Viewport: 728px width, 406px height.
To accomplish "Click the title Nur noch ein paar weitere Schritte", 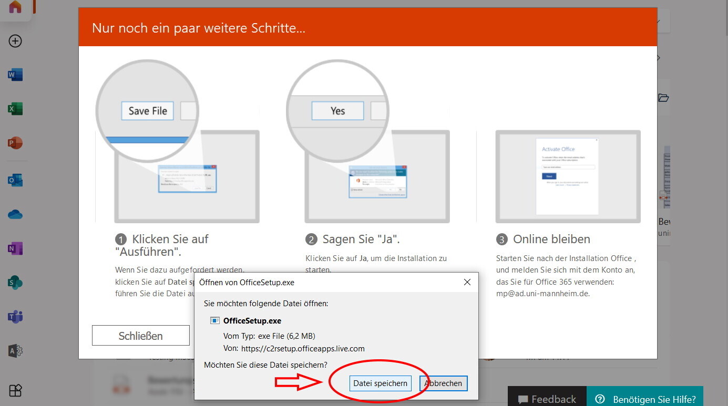I will coord(198,28).
